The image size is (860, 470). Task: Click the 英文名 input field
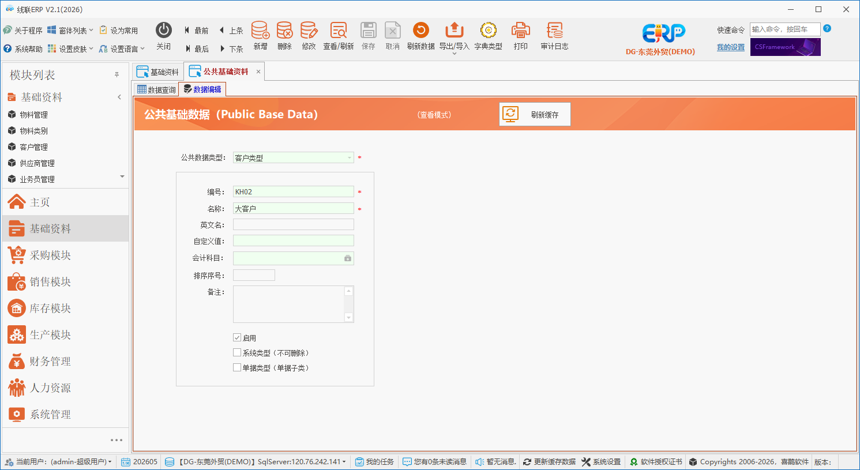(294, 225)
